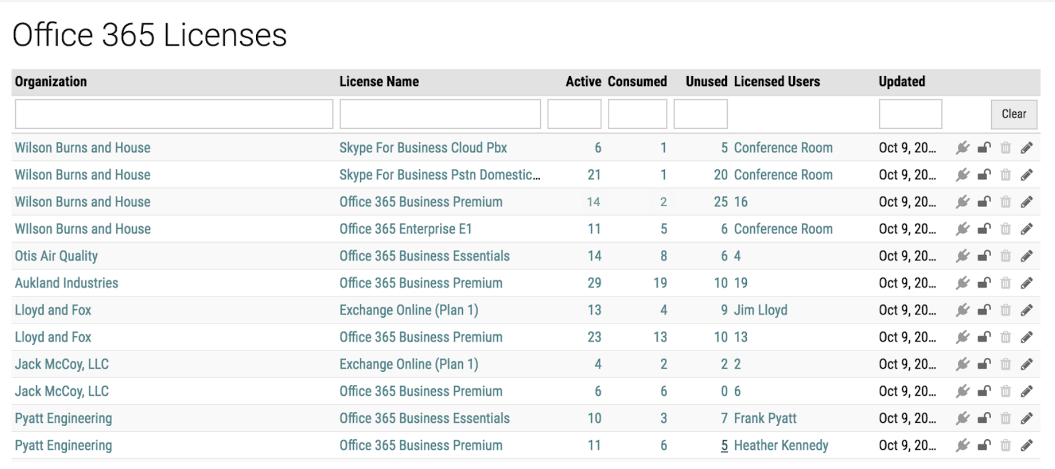Toggle unlock icon in Heather Kennedy row
Viewport: 1055px width, 469px height.
click(984, 445)
